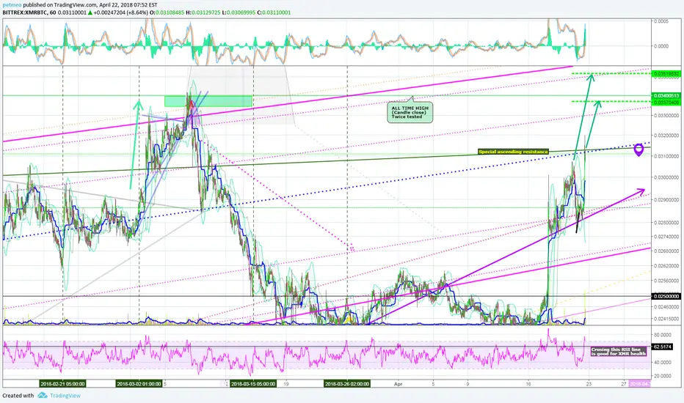The width and height of the screenshot is (684, 403).
Task: Click the 0.03300000 price axis label
Action: tap(666, 116)
